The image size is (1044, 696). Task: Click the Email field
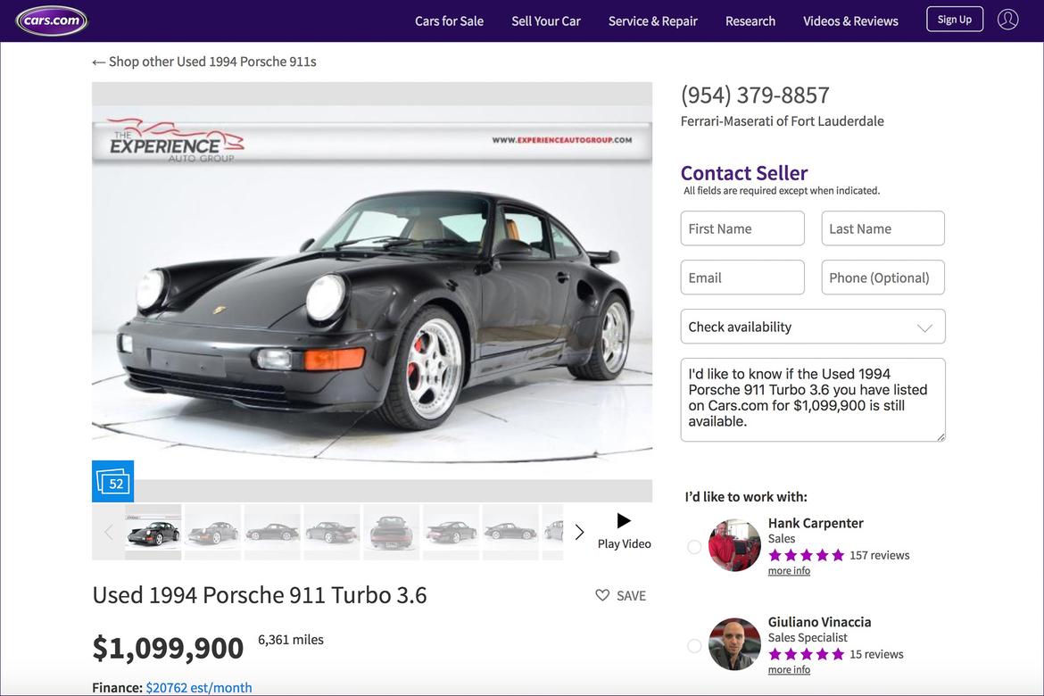(x=742, y=278)
